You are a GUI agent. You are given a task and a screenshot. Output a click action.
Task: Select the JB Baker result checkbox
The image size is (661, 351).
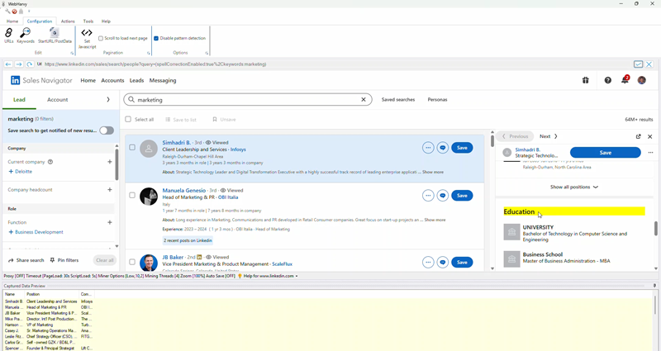132,262
